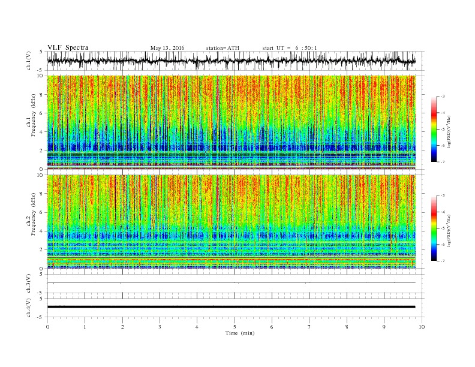This screenshot has width=475, height=367.
Task: Click the '2' tick on the time axis
Action: pos(122,327)
